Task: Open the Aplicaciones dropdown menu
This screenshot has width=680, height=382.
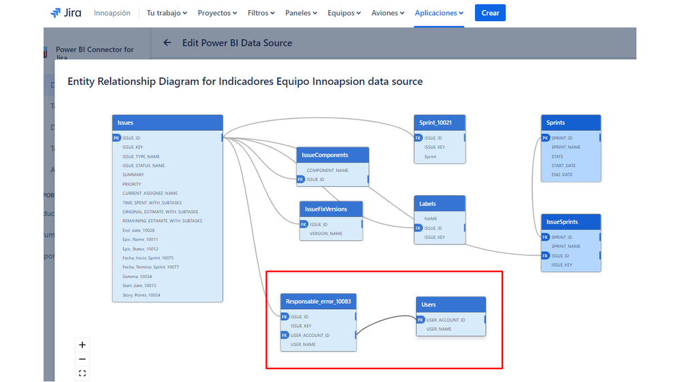Action: pyautogui.click(x=439, y=13)
